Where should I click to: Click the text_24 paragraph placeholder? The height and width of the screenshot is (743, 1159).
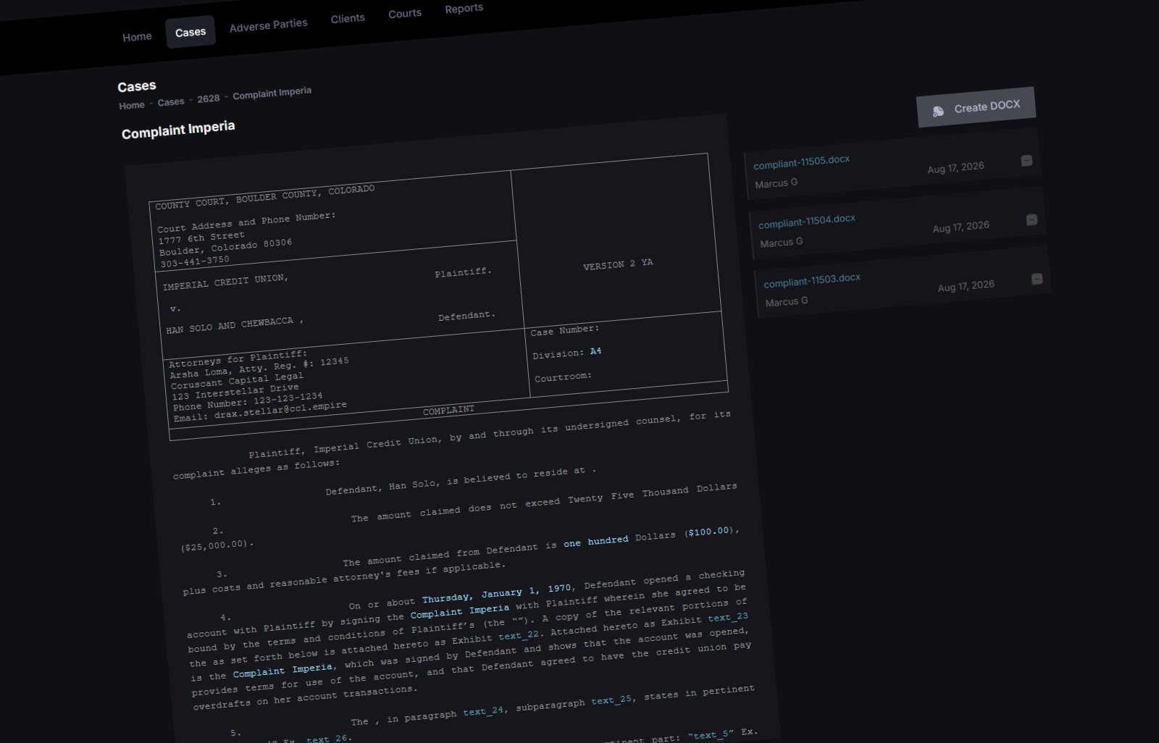click(x=483, y=711)
